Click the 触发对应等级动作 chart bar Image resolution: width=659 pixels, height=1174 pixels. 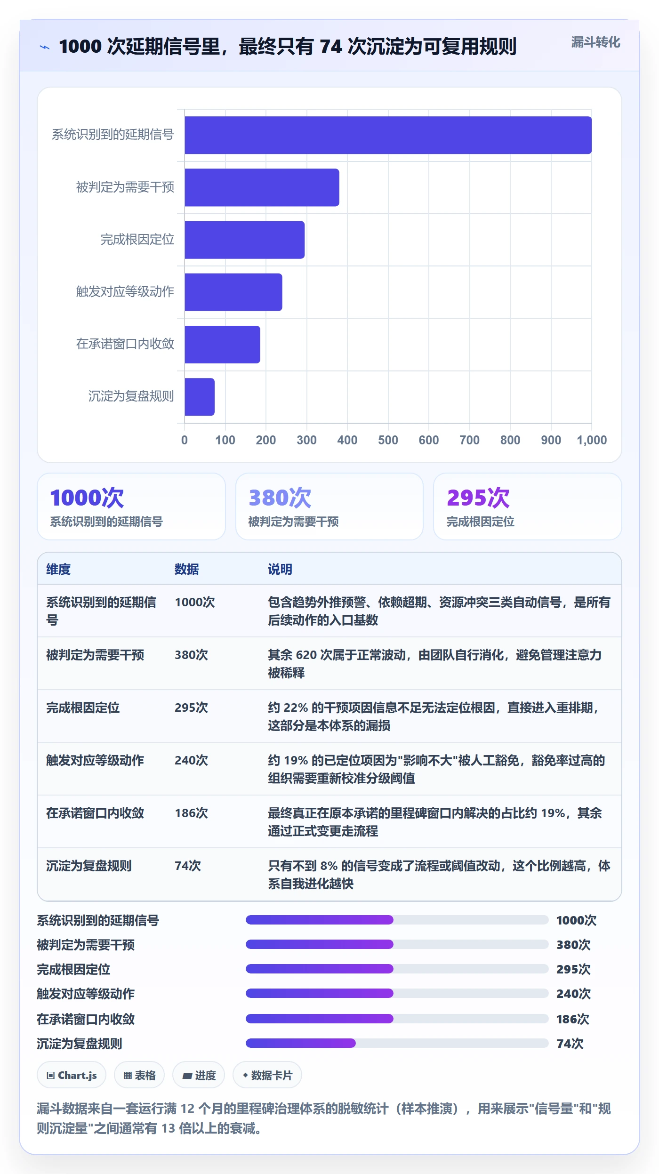233,292
